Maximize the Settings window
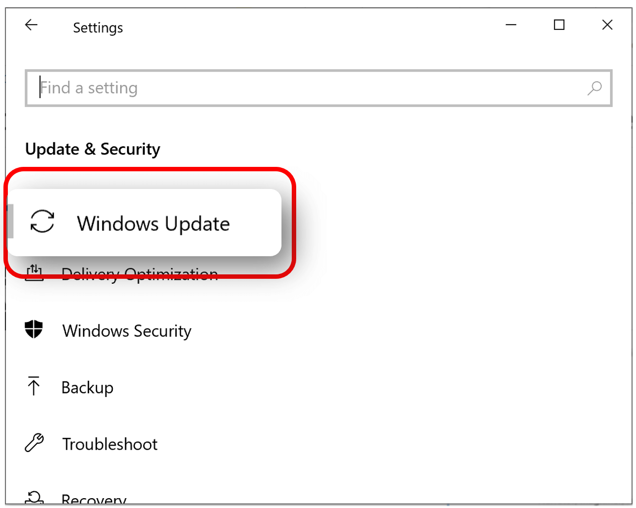636x508 pixels. (x=559, y=25)
